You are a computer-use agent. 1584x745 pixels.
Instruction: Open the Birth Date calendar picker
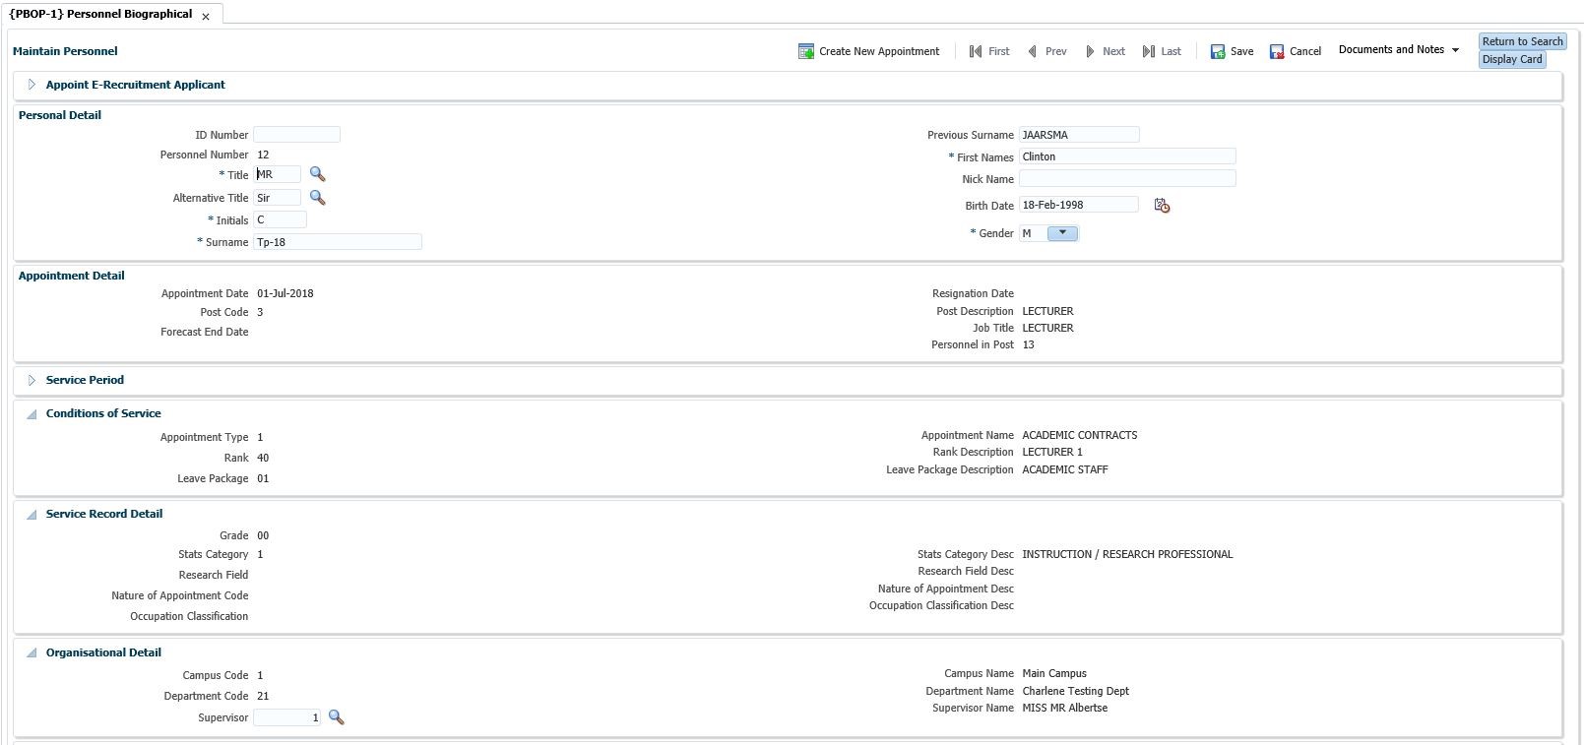1162,206
